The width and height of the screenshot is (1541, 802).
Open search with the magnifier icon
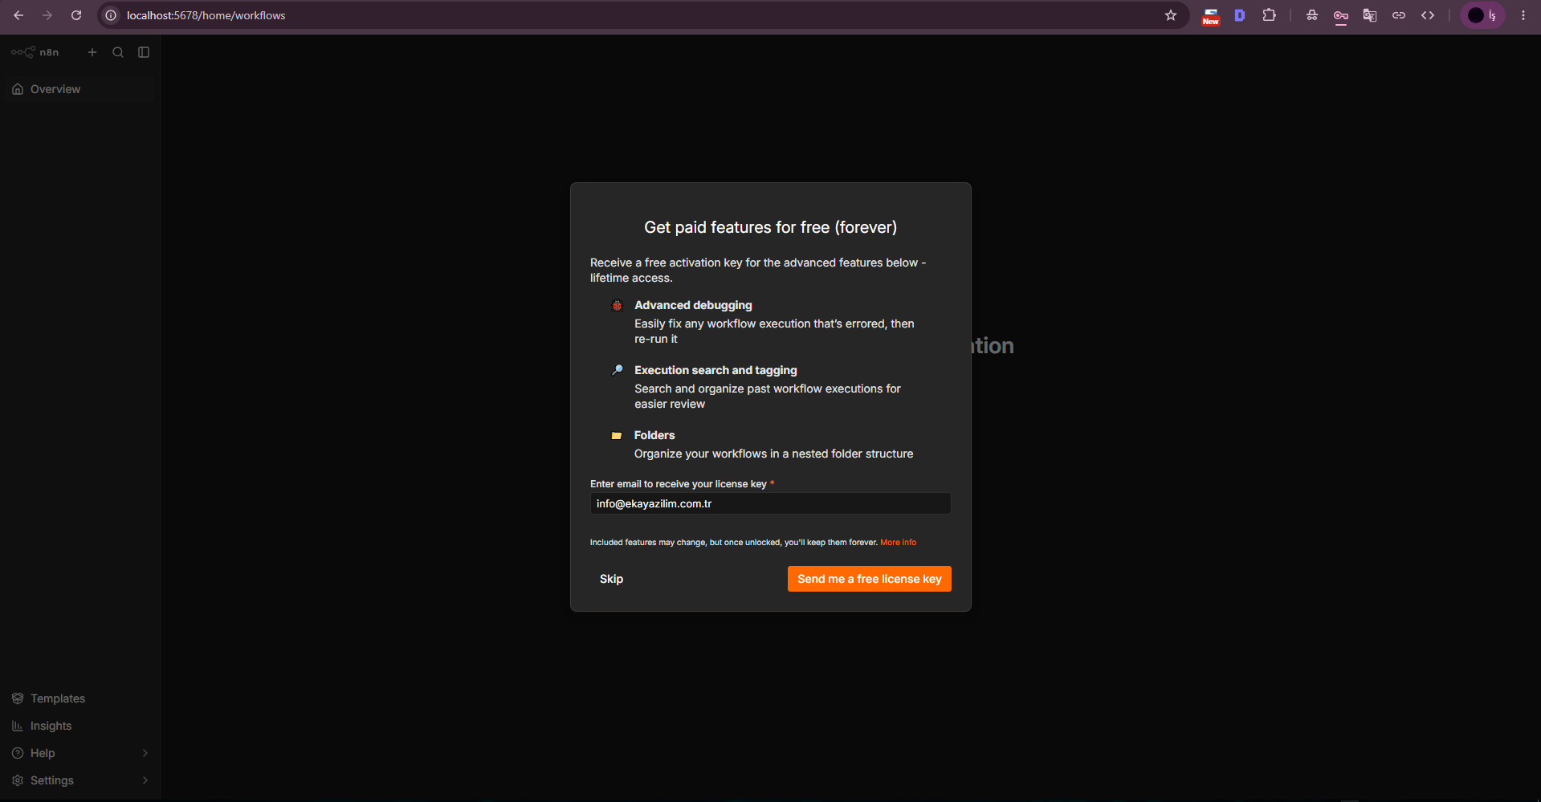pos(118,52)
